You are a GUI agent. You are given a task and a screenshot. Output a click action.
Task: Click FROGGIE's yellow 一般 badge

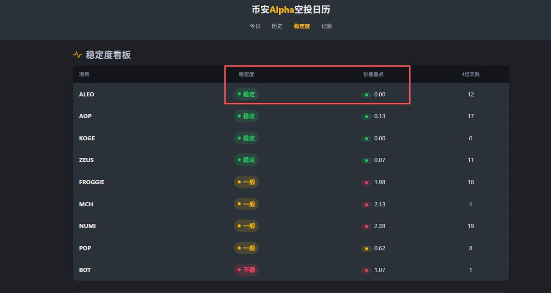(246, 182)
